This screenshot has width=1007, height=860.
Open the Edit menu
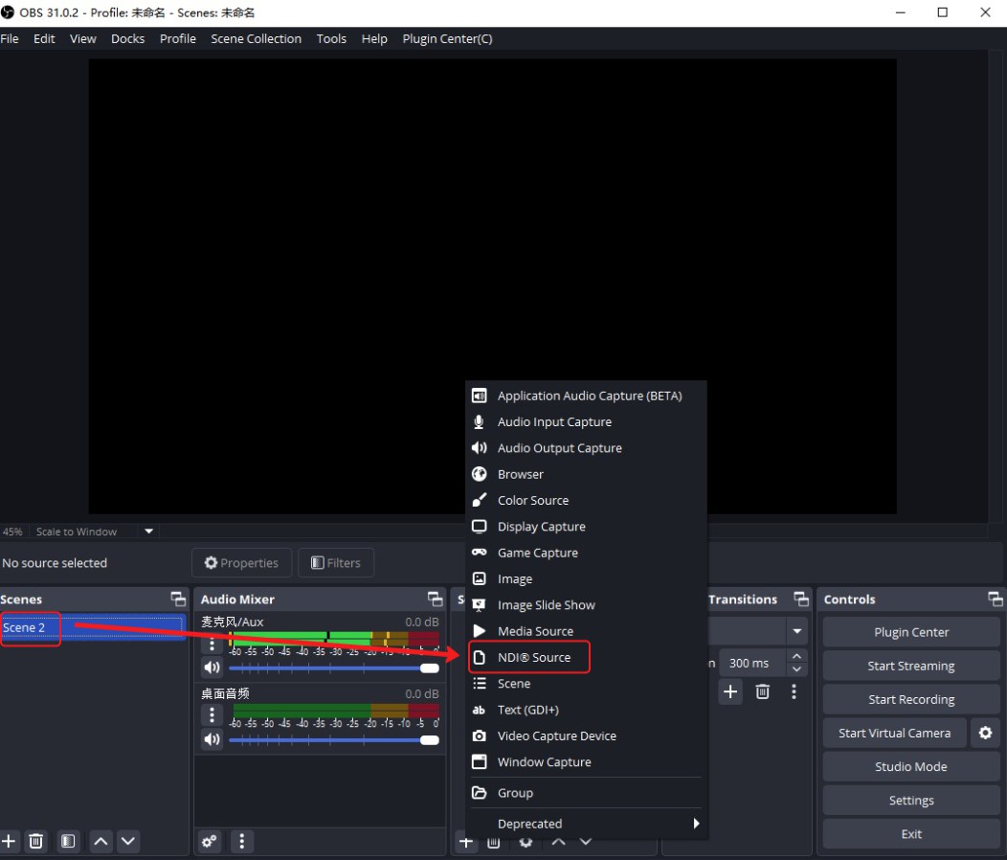[44, 38]
